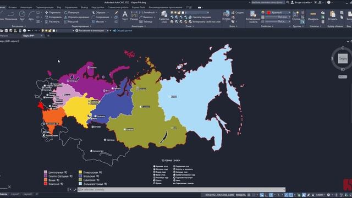352x198 pixels.
Task: Click the search magnifier icon in title bar
Action: pos(288,2)
